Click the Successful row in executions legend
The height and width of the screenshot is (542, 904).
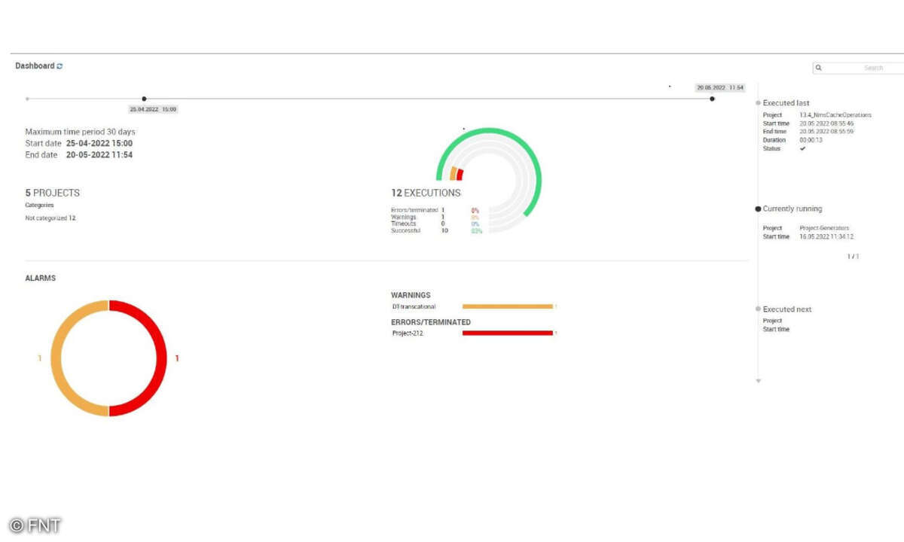(x=436, y=230)
